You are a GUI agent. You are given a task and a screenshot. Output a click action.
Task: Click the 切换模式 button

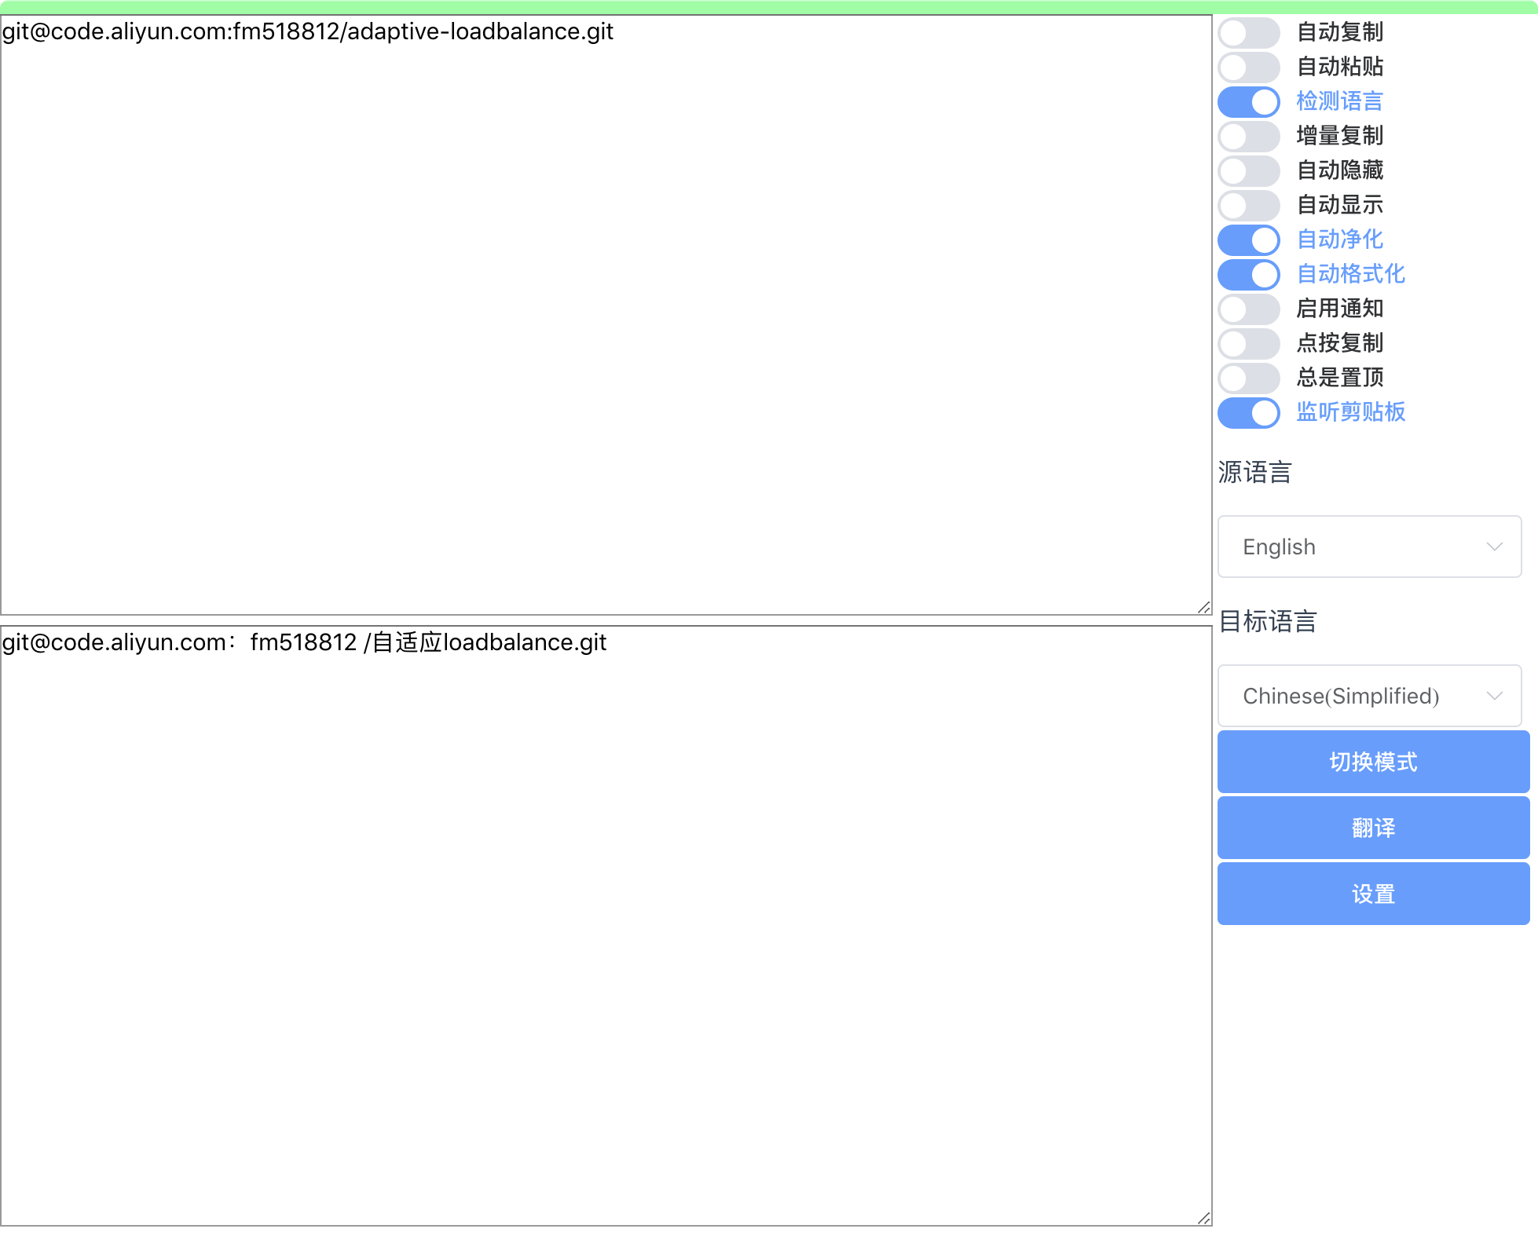pos(1372,761)
